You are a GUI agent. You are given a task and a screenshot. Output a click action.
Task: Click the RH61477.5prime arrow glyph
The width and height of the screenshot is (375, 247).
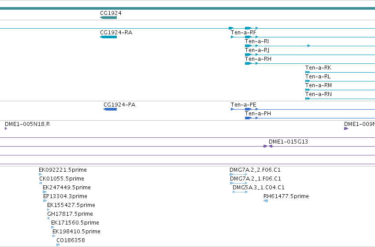(266, 201)
